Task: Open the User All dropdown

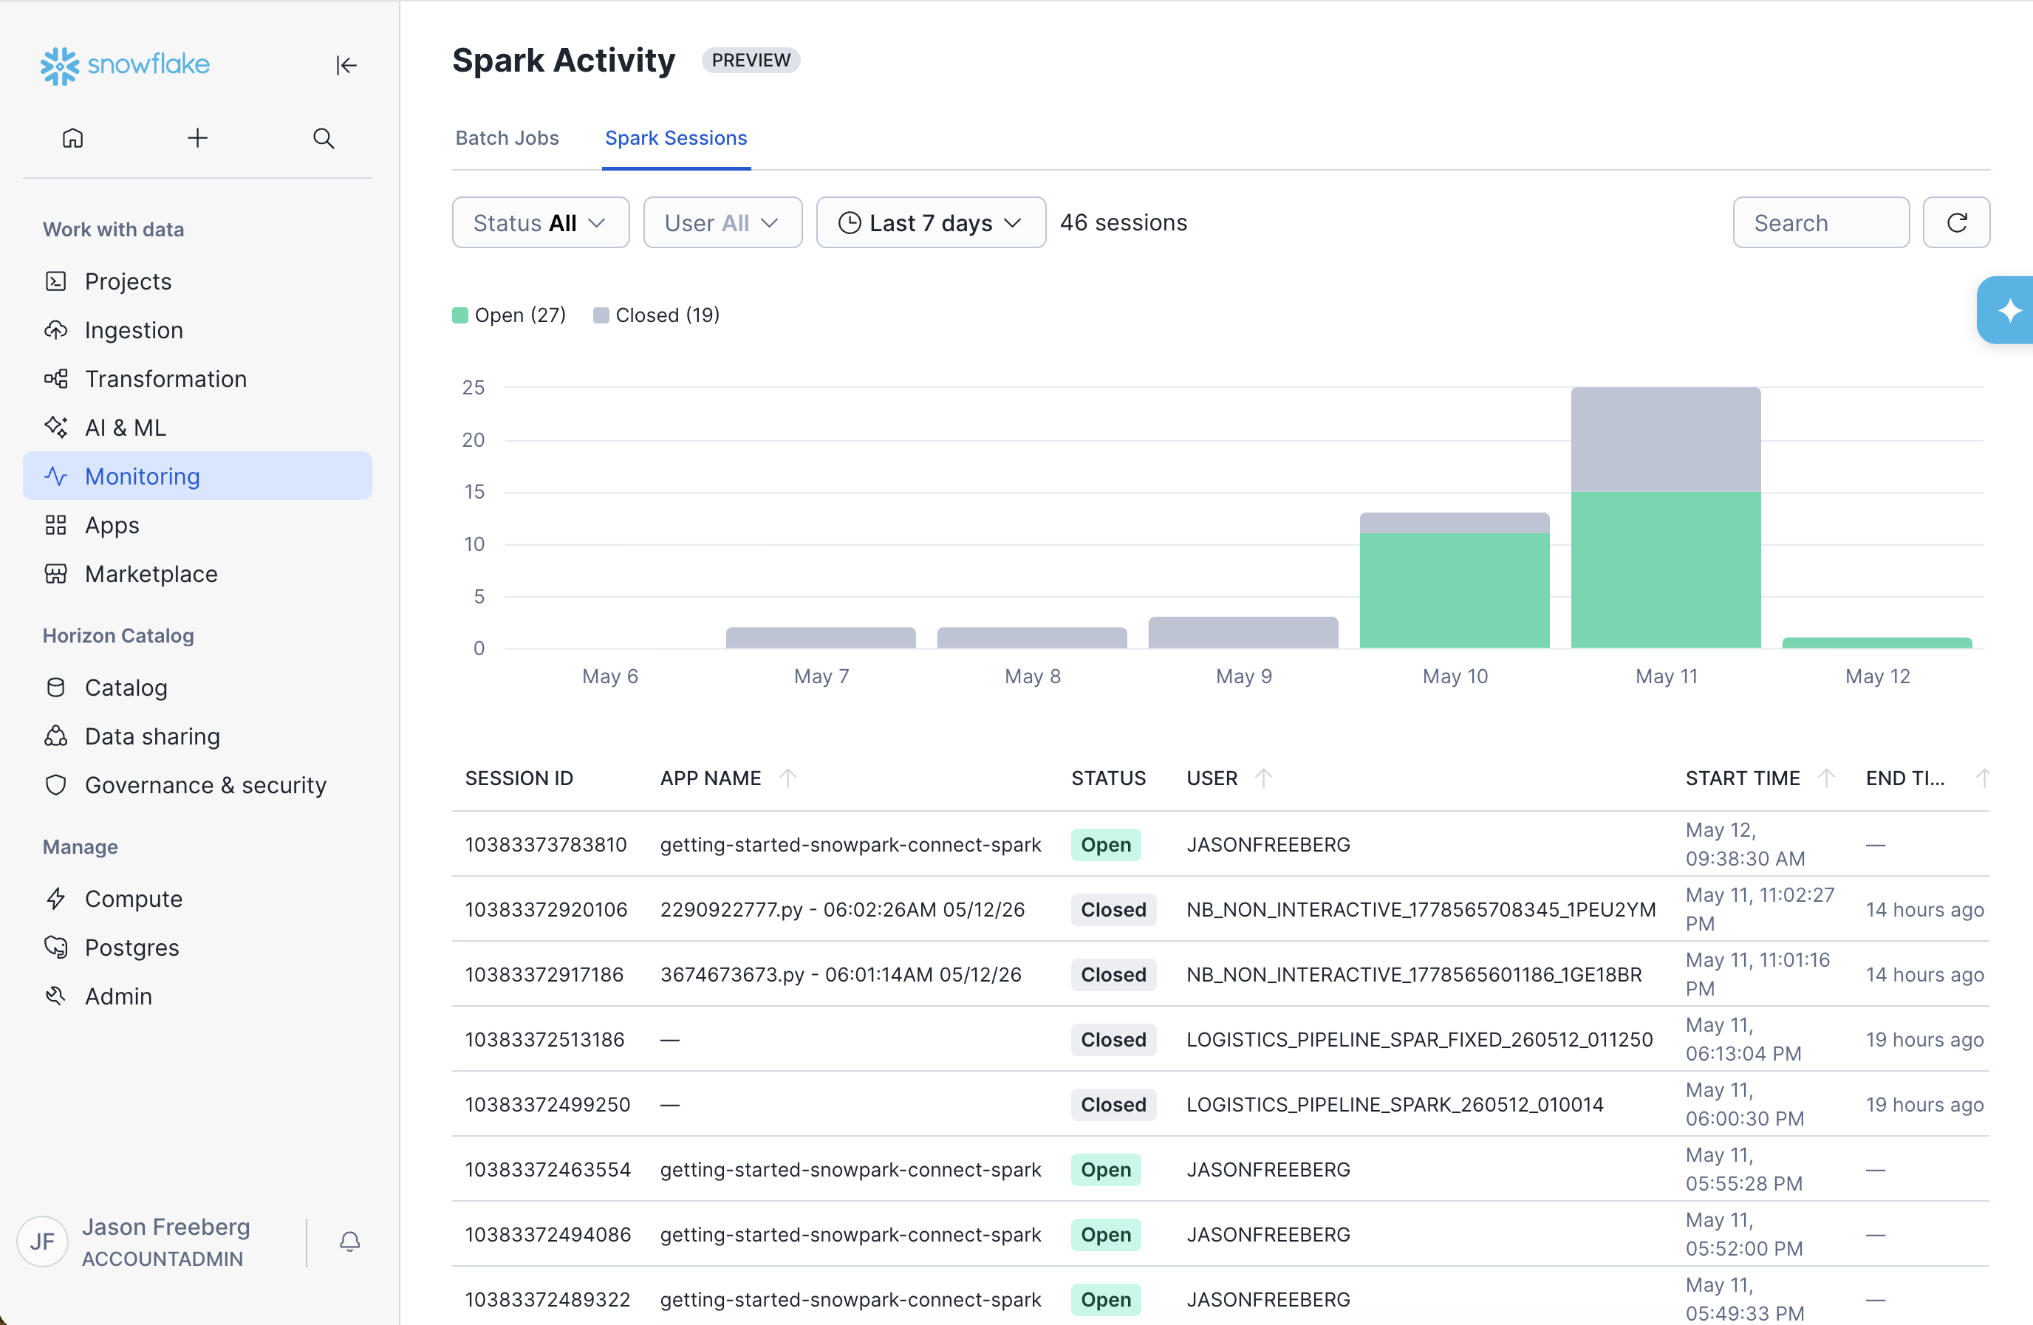Action: pyautogui.click(x=722, y=222)
